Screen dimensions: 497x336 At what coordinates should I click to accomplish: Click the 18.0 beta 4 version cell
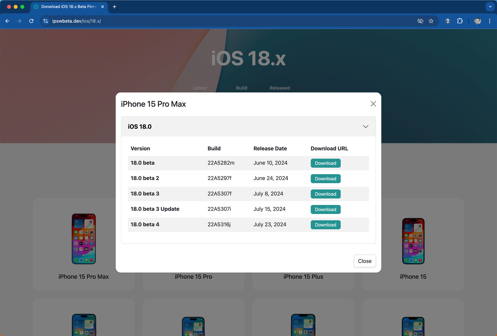[145, 225]
